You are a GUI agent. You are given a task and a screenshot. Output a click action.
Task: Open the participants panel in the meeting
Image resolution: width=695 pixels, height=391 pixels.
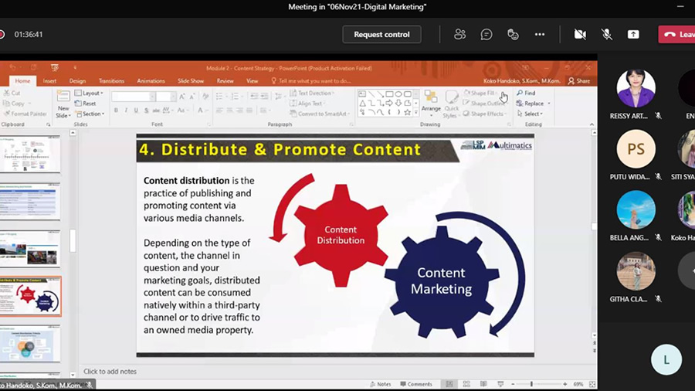click(460, 34)
